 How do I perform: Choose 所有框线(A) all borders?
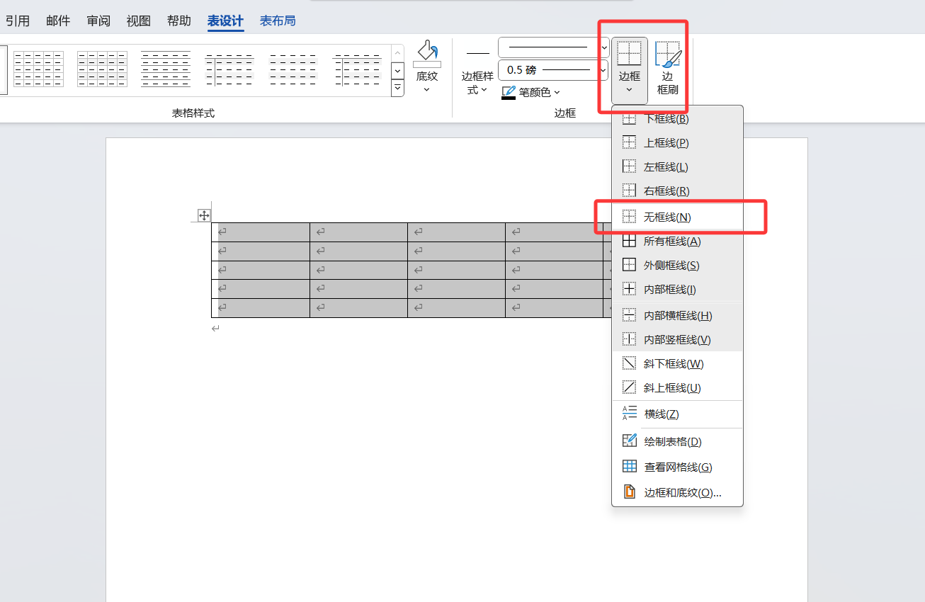(x=677, y=242)
